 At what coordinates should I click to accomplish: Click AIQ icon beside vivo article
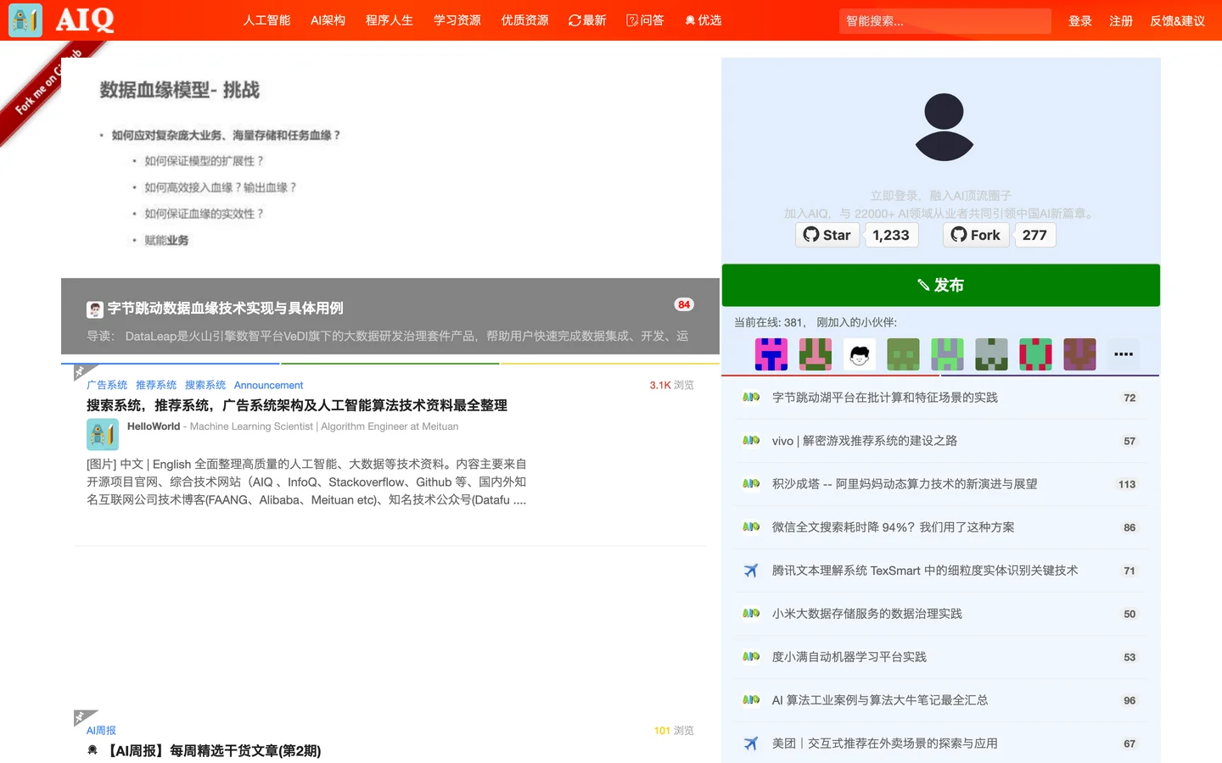(x=751, y=440)
